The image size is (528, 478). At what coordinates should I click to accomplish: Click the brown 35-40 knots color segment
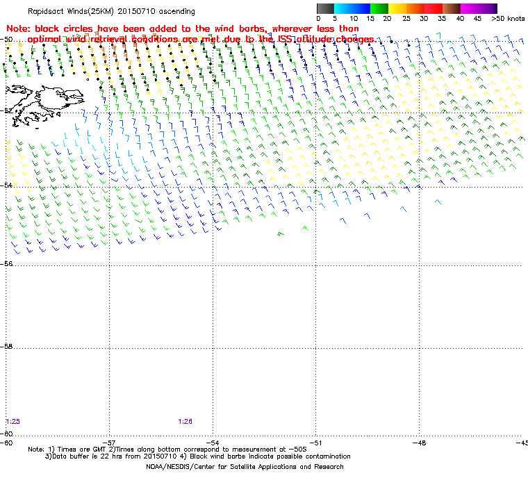pyautogui.click(x=452, y=9)
